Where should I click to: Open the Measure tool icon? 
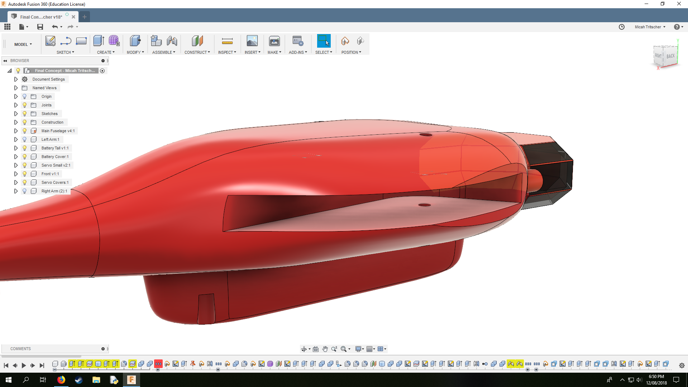coord(227,41)
